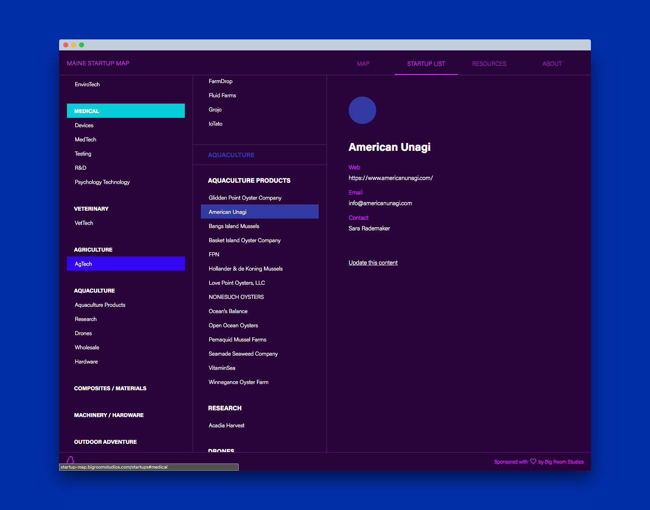Select the MEDICAL category heading

coord(126,111)
